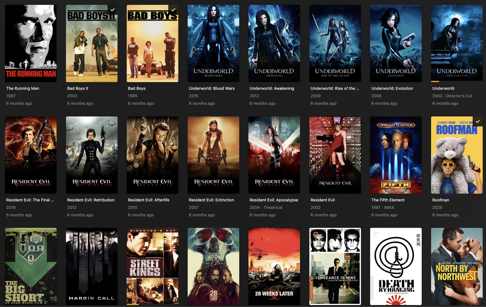Screen dimensions: 486x307
Task: Click the year "2025" under Roofman
Action: [x=437, y=207]
